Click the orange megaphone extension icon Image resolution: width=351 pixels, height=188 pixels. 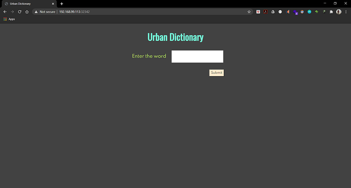(288, 12)
